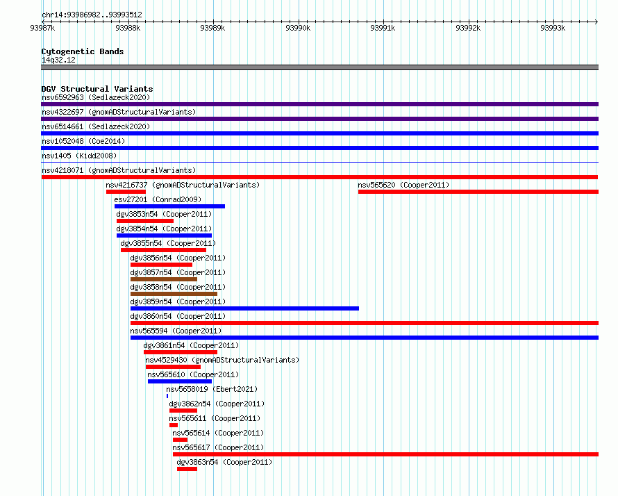Click the nsv565620 (Cooper2011) label
Viewport: 618px width, 496px height.
click(x=403, y=185)
